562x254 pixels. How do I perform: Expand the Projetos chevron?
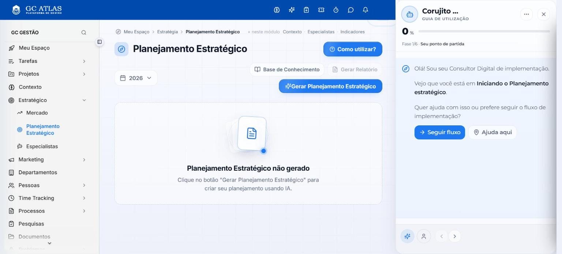84,74
